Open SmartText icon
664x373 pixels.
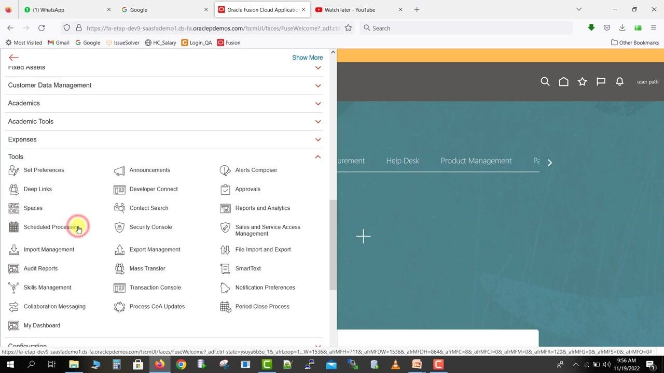(225, 268)
